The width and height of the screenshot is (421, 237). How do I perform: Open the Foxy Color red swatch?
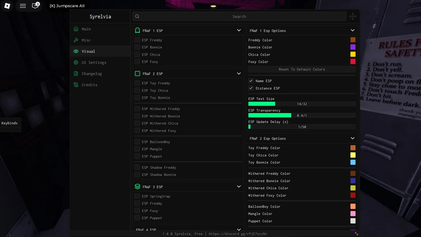[x=353, y=61]
